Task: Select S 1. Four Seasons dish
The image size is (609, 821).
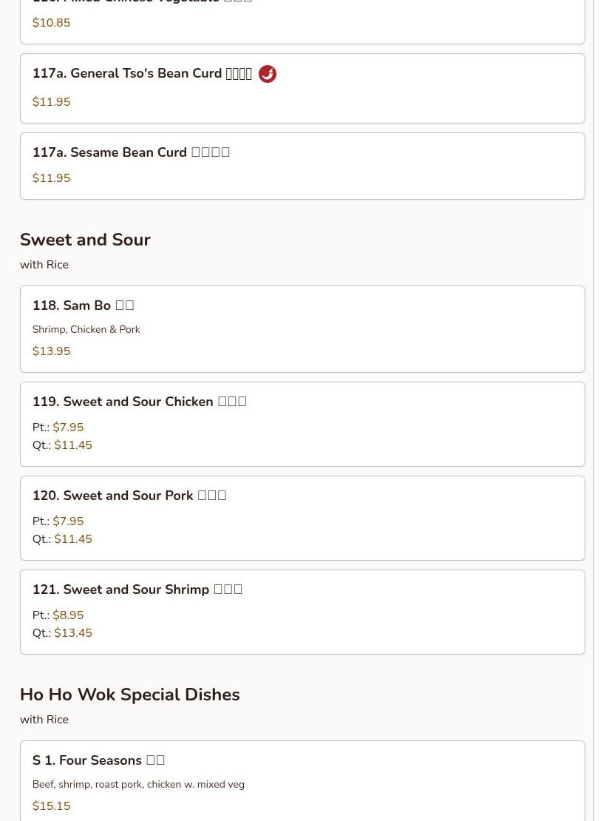Action: (x=98, y=760)
